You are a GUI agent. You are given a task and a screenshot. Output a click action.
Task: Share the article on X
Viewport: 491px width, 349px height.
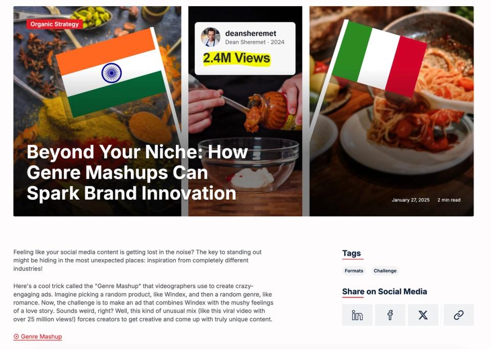coord(423,315)
